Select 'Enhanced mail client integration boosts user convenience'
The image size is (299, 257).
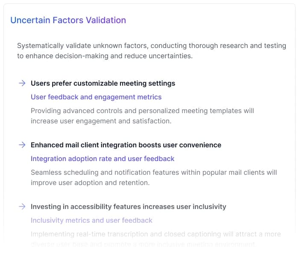126,145
